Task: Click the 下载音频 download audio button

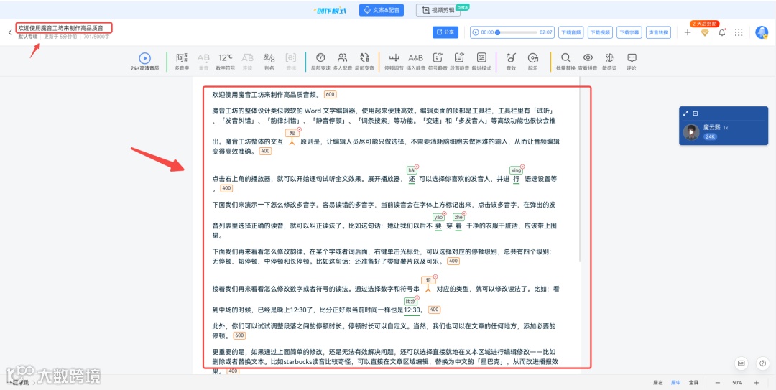Action: point(571,32)
